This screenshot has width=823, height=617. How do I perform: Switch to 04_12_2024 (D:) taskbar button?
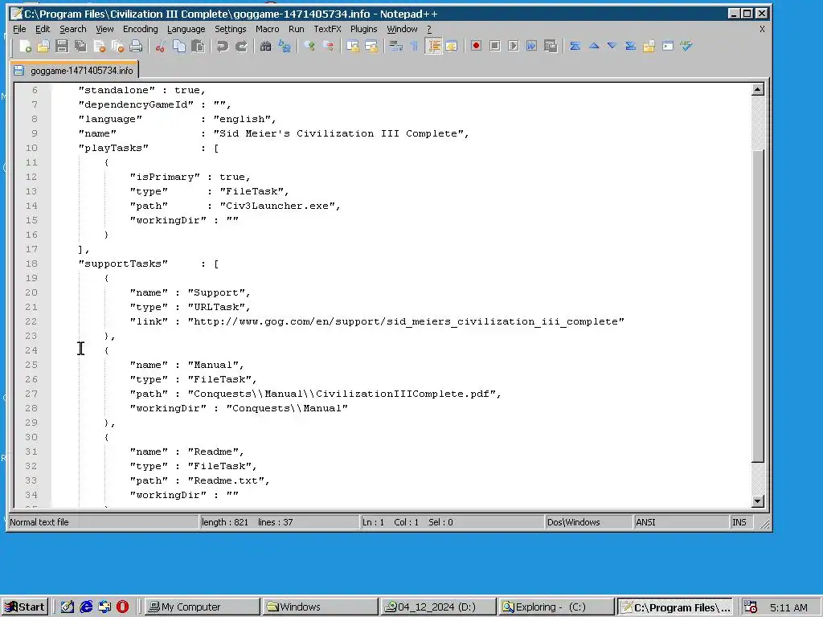pyautogui.click(x=439, y=607)
